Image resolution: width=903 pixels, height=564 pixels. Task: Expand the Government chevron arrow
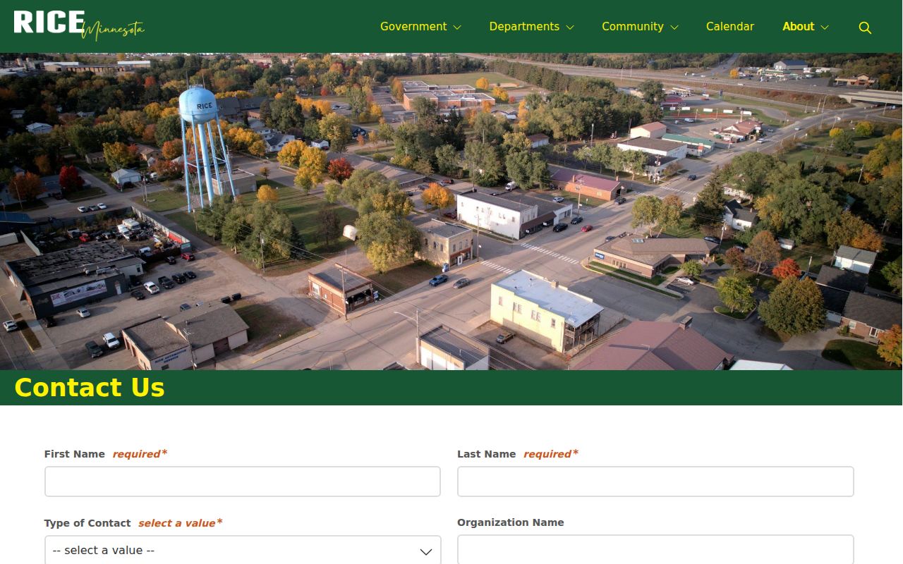click(457, 27)
